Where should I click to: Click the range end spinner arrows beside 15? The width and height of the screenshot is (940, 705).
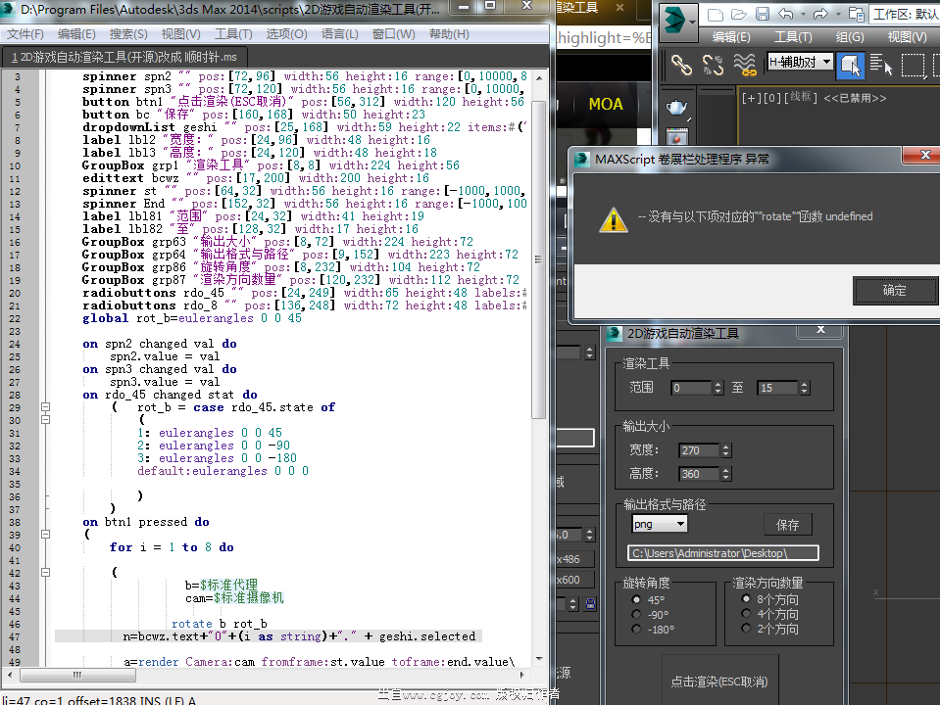pyautogui.click(x=804, y=388)
